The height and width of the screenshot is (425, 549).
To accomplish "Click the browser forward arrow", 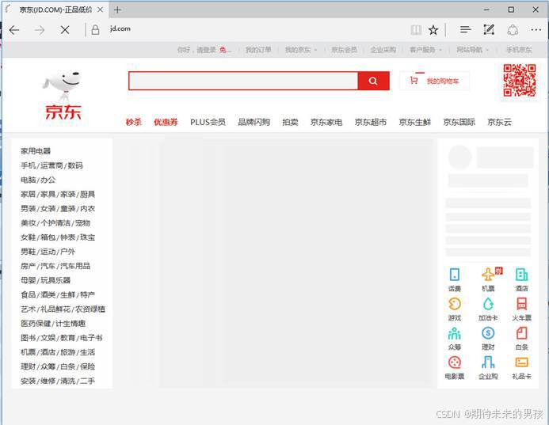I will tap(40, 30).
